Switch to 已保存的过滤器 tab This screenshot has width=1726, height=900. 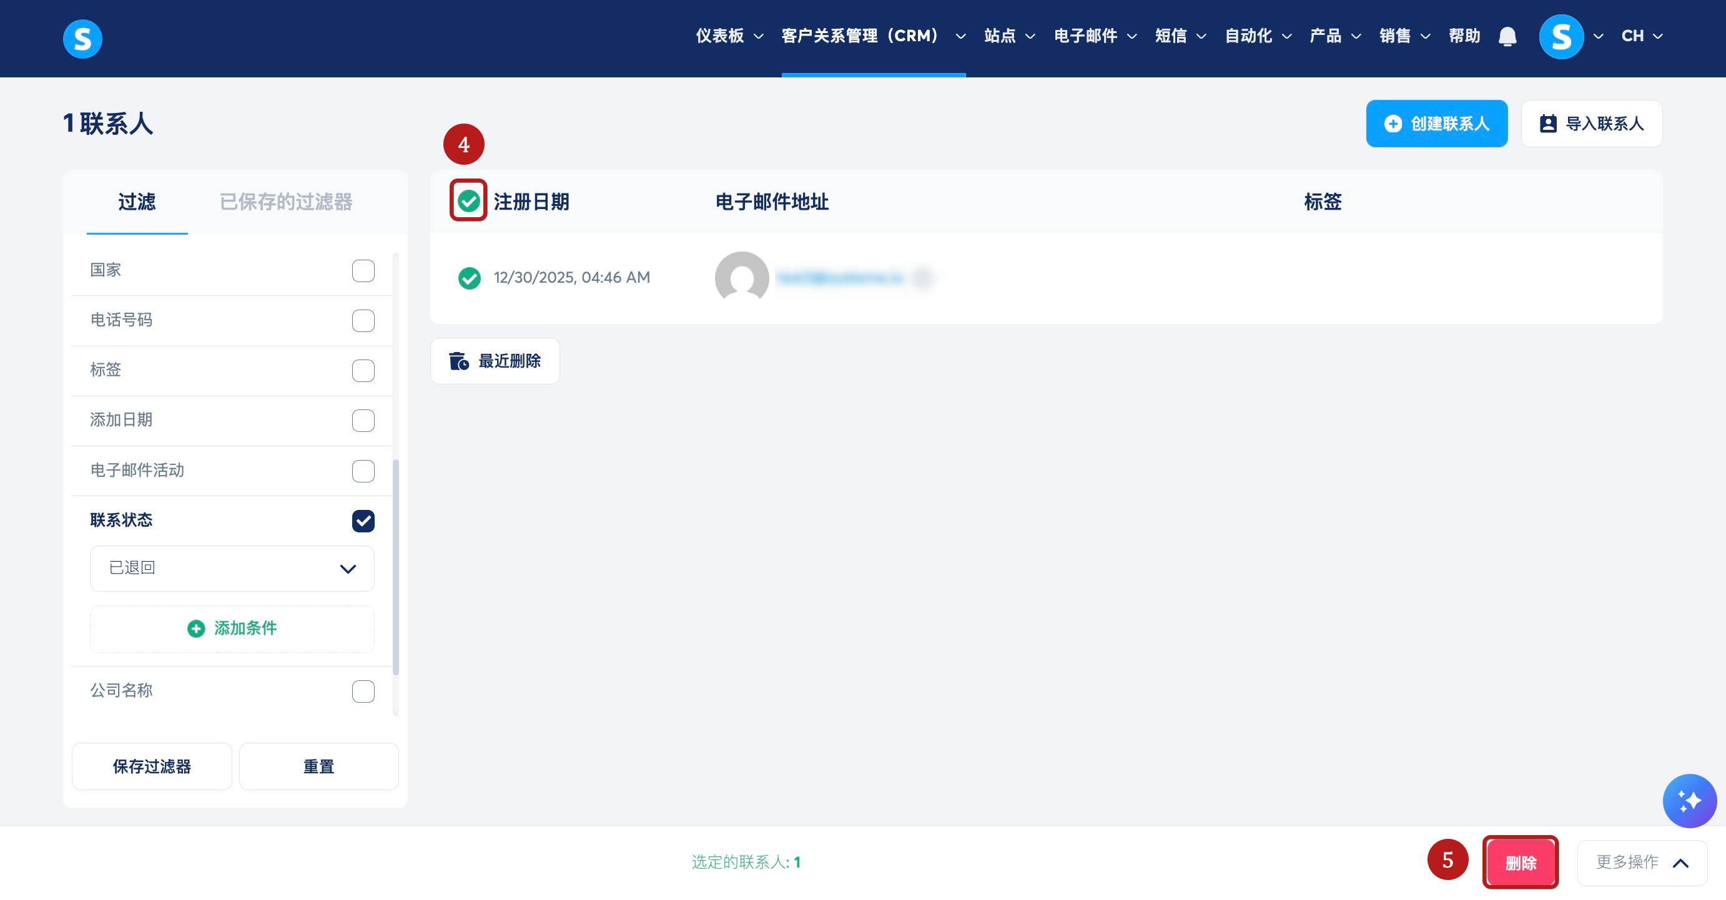pyautogui.click(x=286, y=202)
